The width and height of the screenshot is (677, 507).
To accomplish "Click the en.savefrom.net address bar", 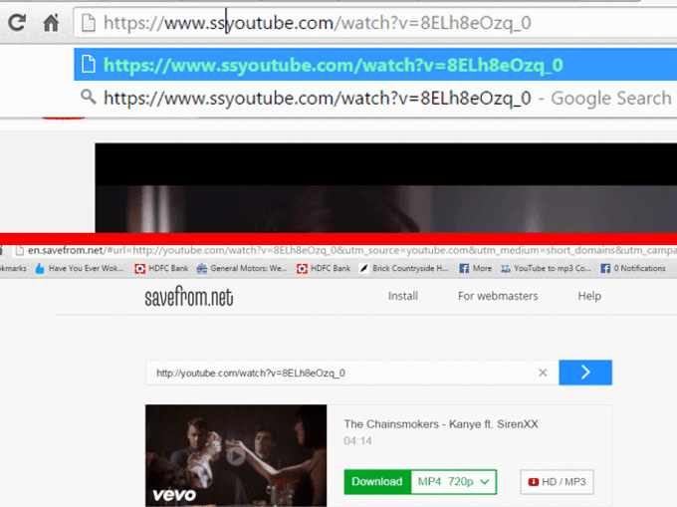I will tap(351, 250).
